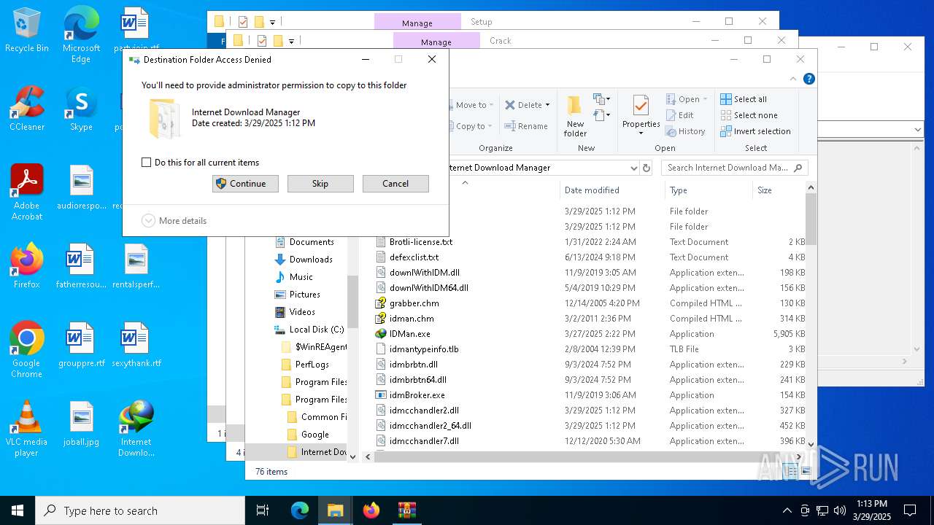Open Recycle Bin desktop icon
The height and width of the screenshot is (525, 934).
coord(27,31)
